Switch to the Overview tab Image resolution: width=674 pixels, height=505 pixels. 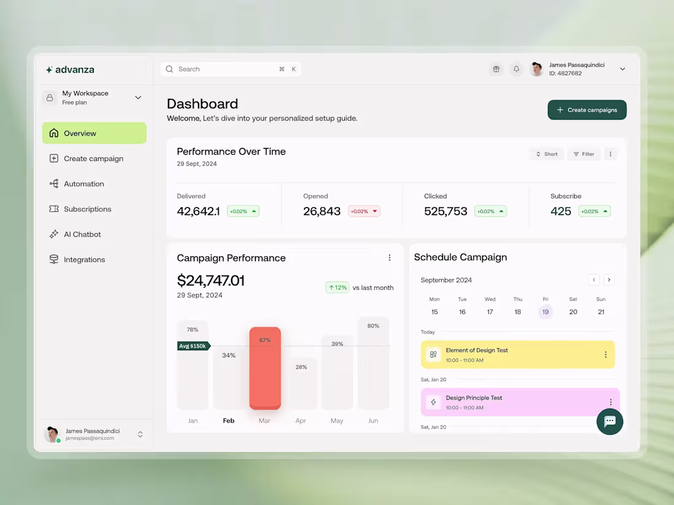click(x=80, y=133)
